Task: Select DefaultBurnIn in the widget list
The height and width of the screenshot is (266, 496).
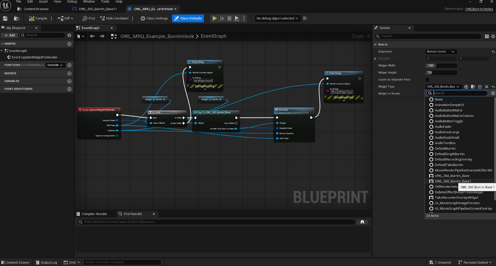Action: click(445, 149)
